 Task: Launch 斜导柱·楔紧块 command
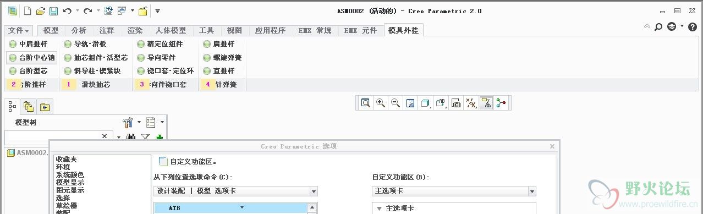coord(92,71)
